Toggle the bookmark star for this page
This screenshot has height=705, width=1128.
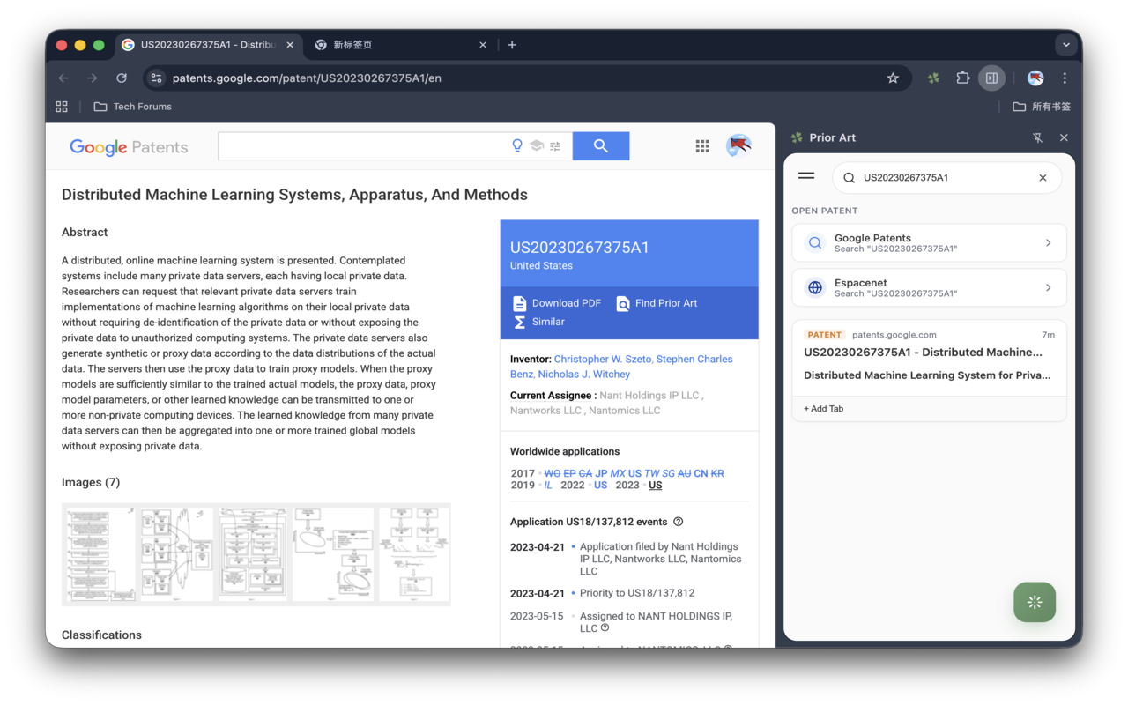tap(893, 78)
